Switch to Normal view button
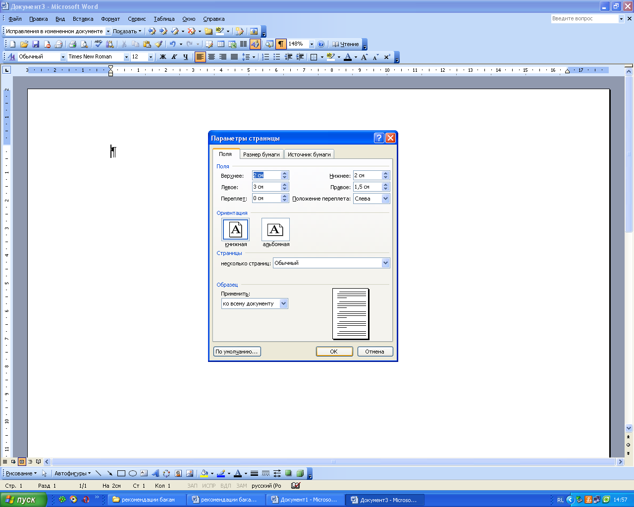 [5, 461]
